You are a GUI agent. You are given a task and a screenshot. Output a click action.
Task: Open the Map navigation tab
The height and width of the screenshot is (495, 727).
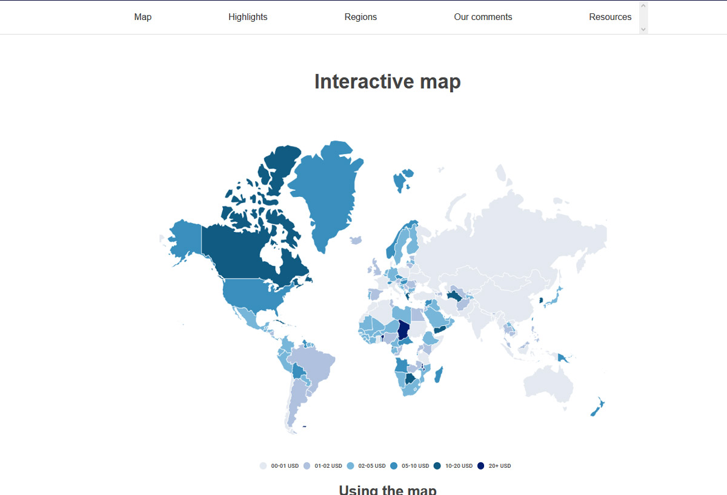click(143, 17)
